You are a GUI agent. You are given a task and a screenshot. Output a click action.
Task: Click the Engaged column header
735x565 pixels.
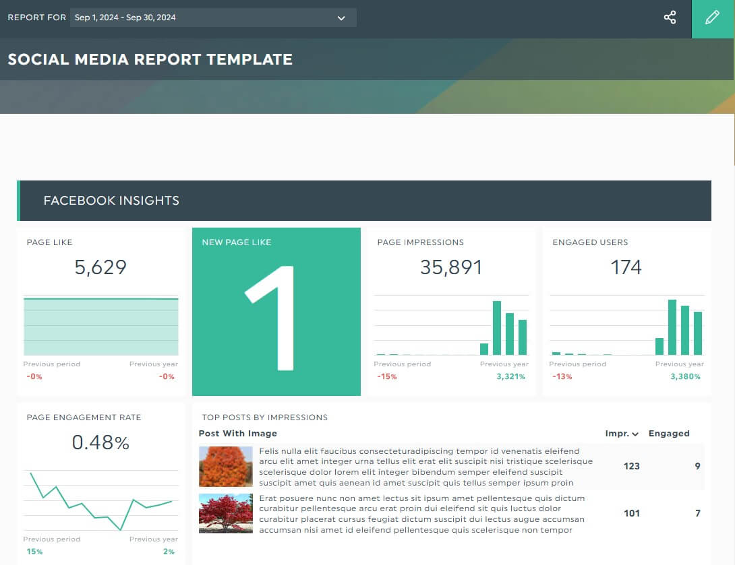[669, 434]
